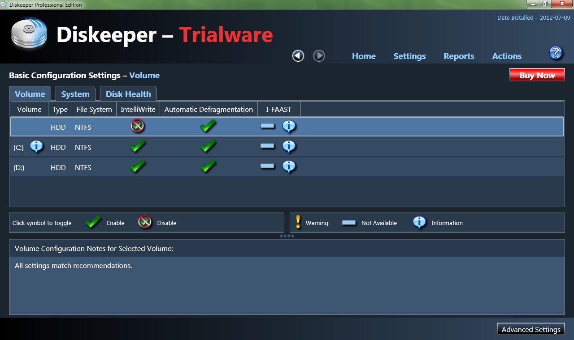The width and height of the screenshot is (574, 340).
Task: Toggle Automatic Defragmentation for the top volume
Action: [208, 126]
